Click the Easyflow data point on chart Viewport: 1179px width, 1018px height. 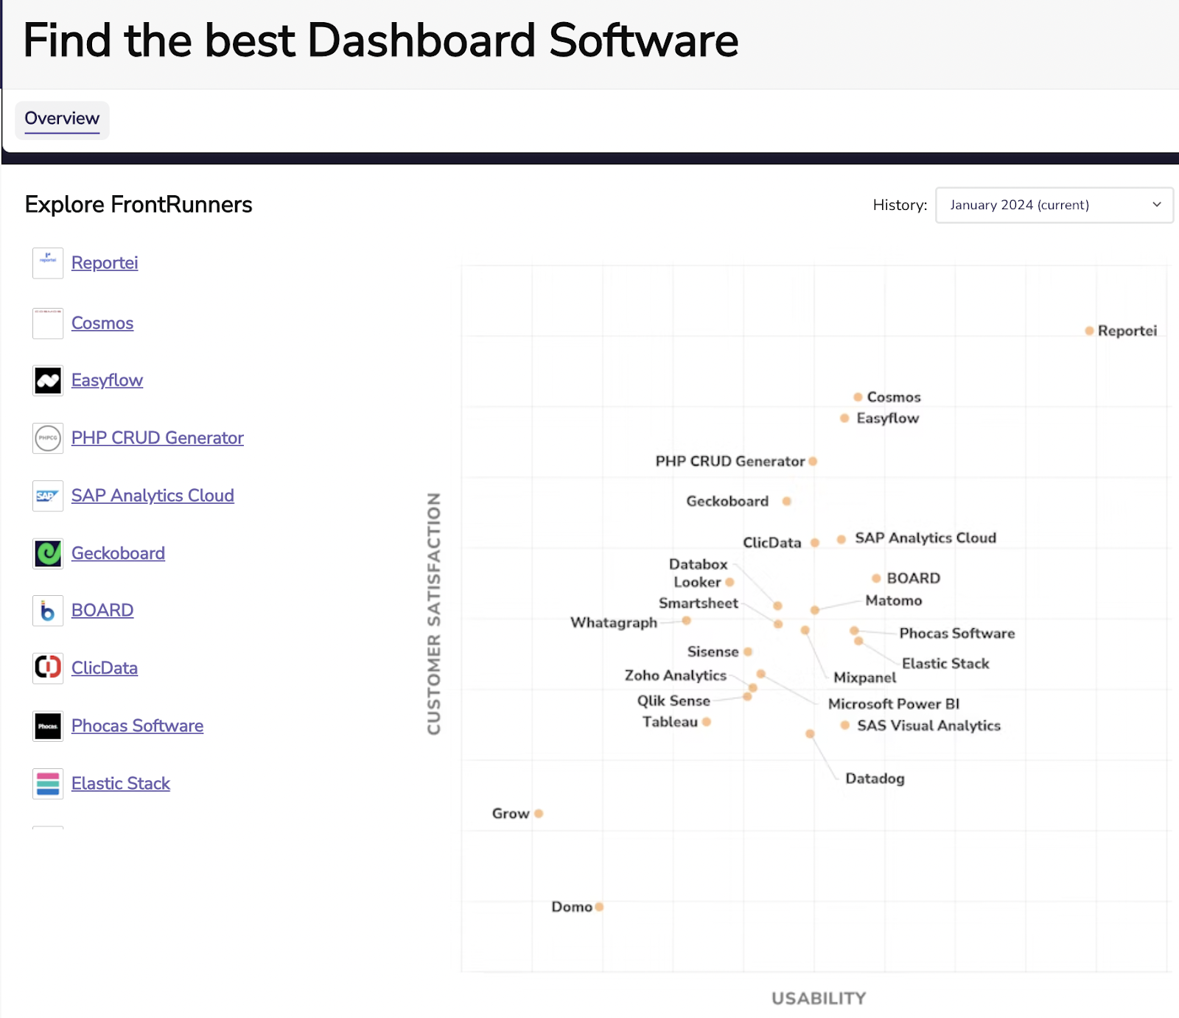tap(844, 418)
